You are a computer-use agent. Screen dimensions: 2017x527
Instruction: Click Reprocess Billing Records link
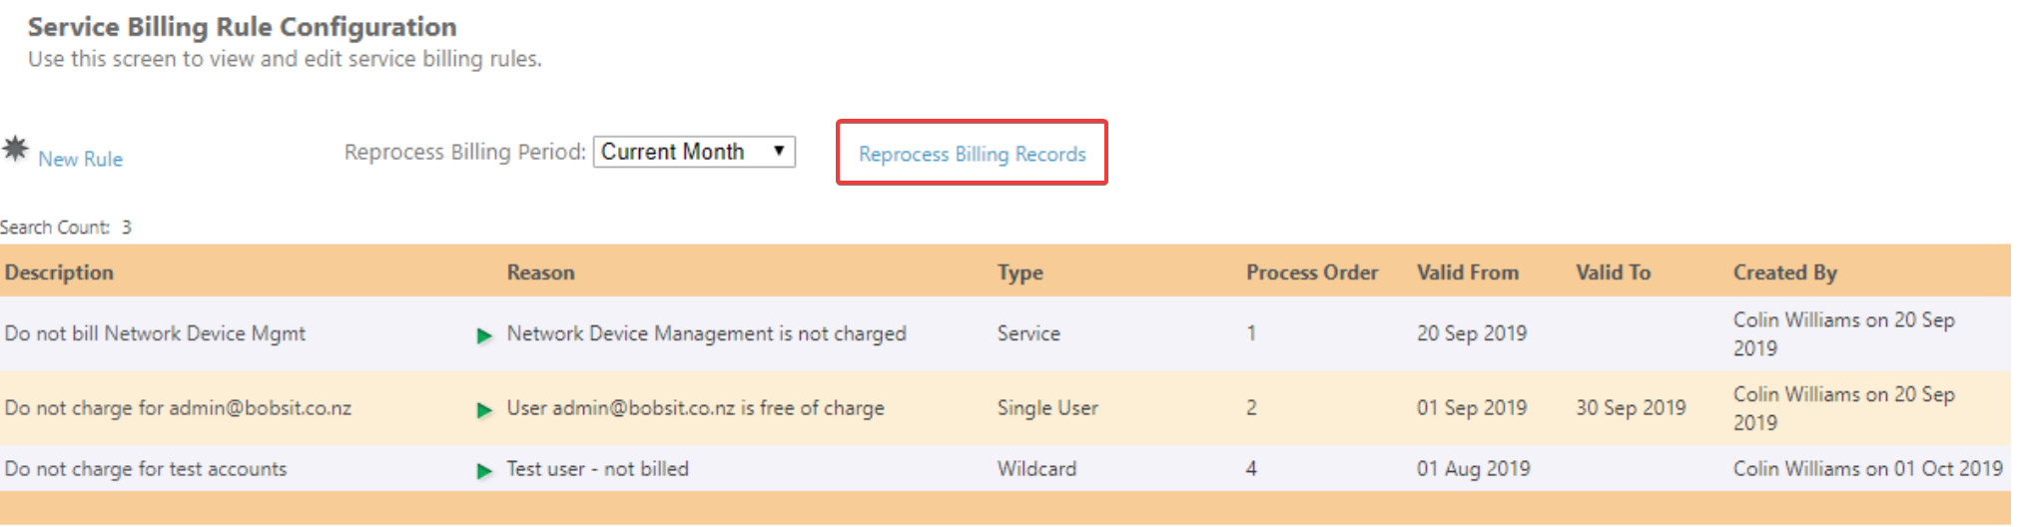click(x=972, y=154)
